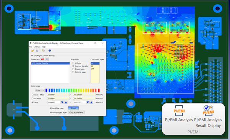Click the Open folder toolbar icon
This screenshot has width=230, height=140.
pos(32,51)
